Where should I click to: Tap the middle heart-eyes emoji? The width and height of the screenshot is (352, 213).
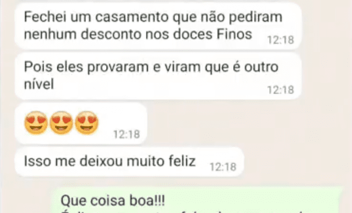pos(61,123)
